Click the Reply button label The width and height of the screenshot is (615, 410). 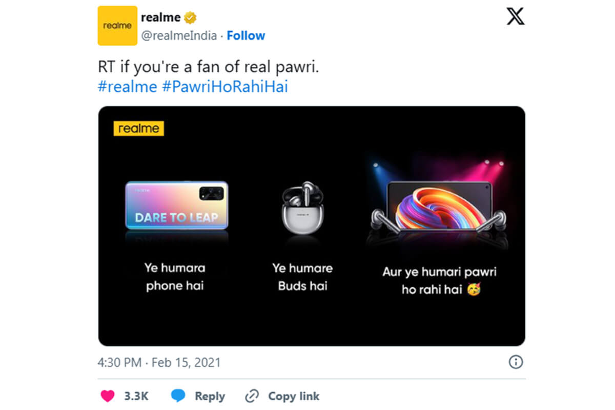pyautogui.click(x=210, y=396)
